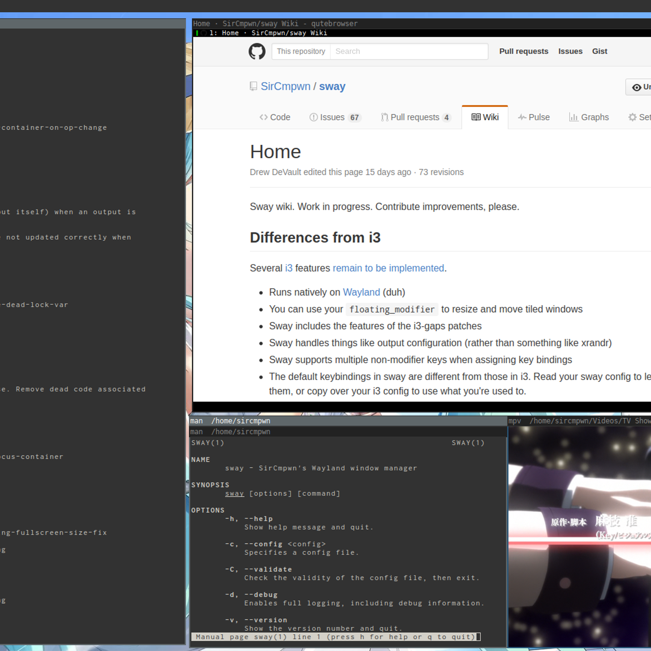Click 'container-on-op-change' in left terminal
The width and height of the screenshot is (651, 651).
54,127
